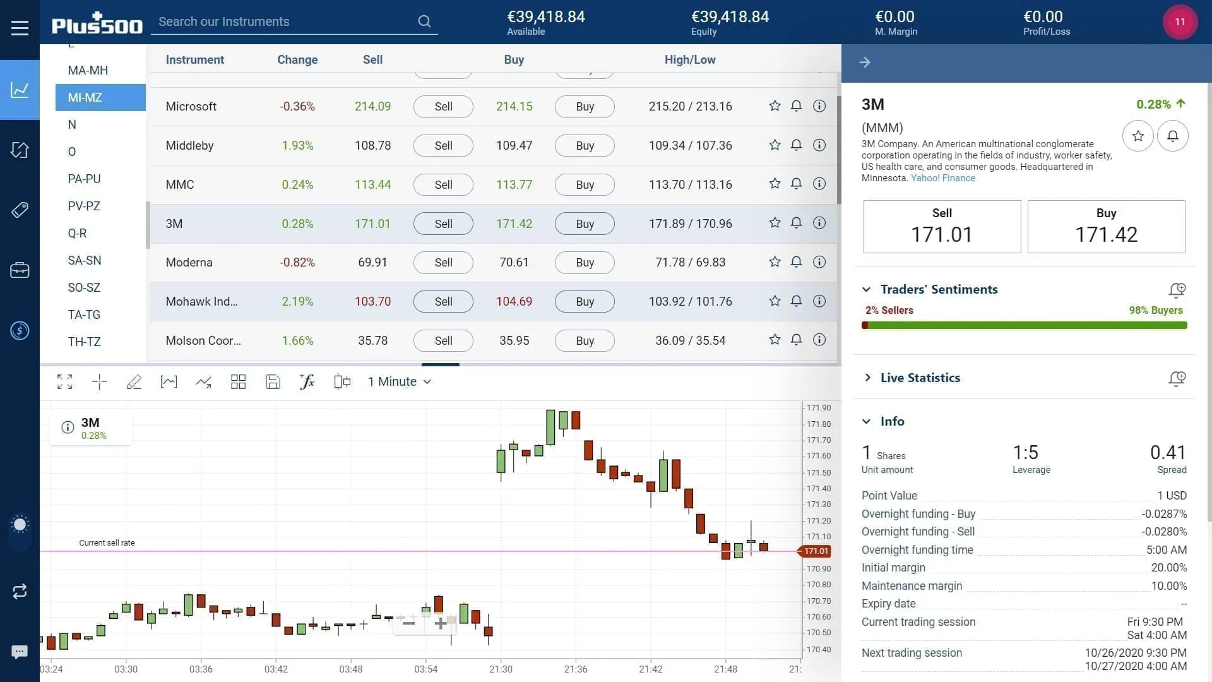Open the open positions sidebar icon
Viewport: 1212px width, 682px height.
[x=20, y=150]
